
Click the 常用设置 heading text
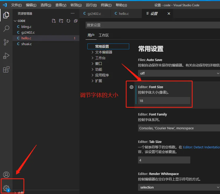click(x=151, y=49)
